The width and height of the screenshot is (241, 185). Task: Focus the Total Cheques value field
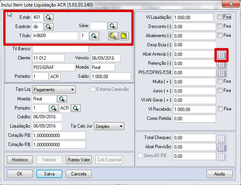pyautogui.click(x=194, y=138)
